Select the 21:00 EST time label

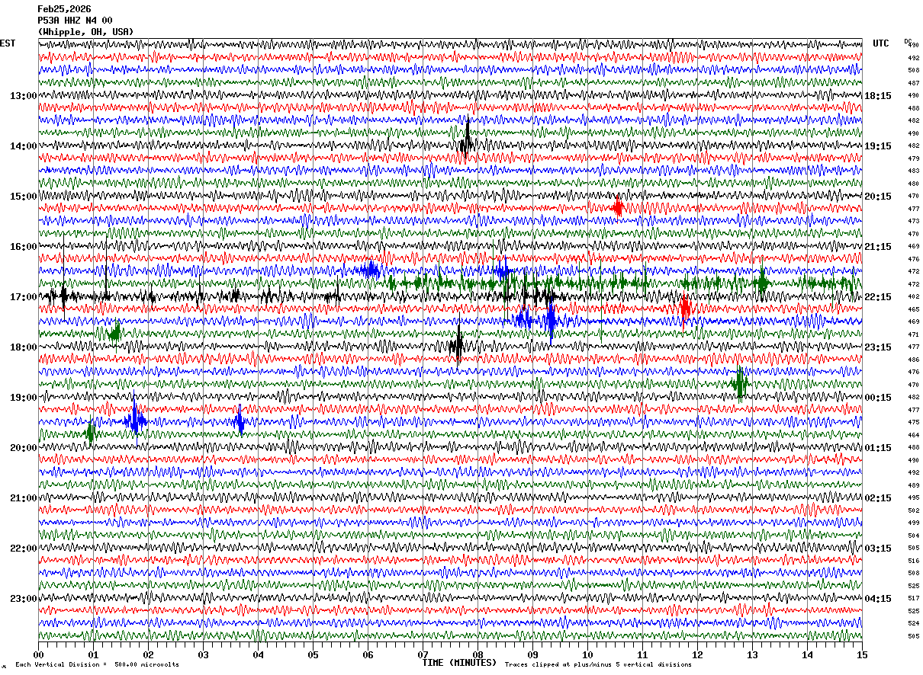pos(24,497)
